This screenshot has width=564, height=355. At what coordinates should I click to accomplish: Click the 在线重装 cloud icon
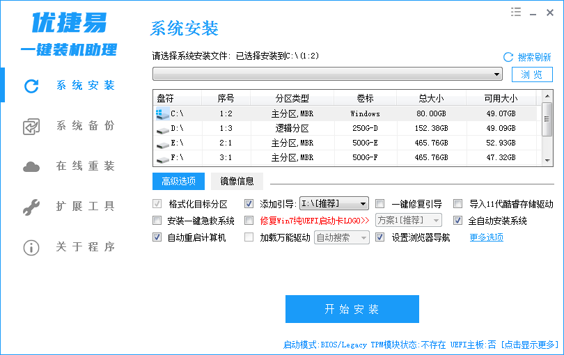pyautogui.click(x=31, y=166)
